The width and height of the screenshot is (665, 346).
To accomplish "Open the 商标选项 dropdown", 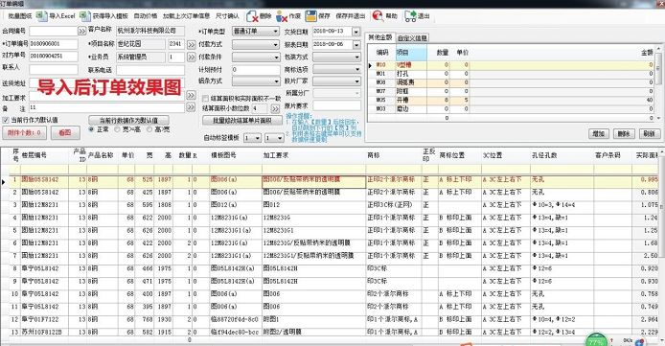I will click(x=357, y=69).
